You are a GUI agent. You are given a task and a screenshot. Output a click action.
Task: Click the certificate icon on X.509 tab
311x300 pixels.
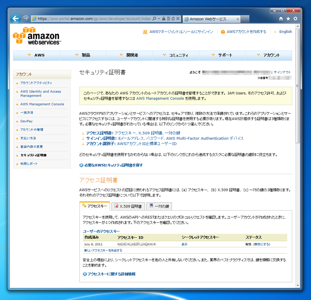(117, 206)
